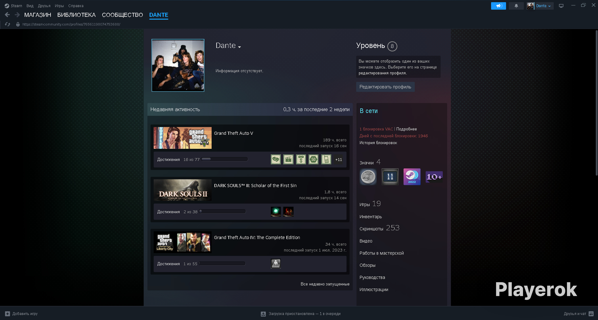
Task: Open the Steam 2022 replay badge
Action: click(x=412, y=177)
